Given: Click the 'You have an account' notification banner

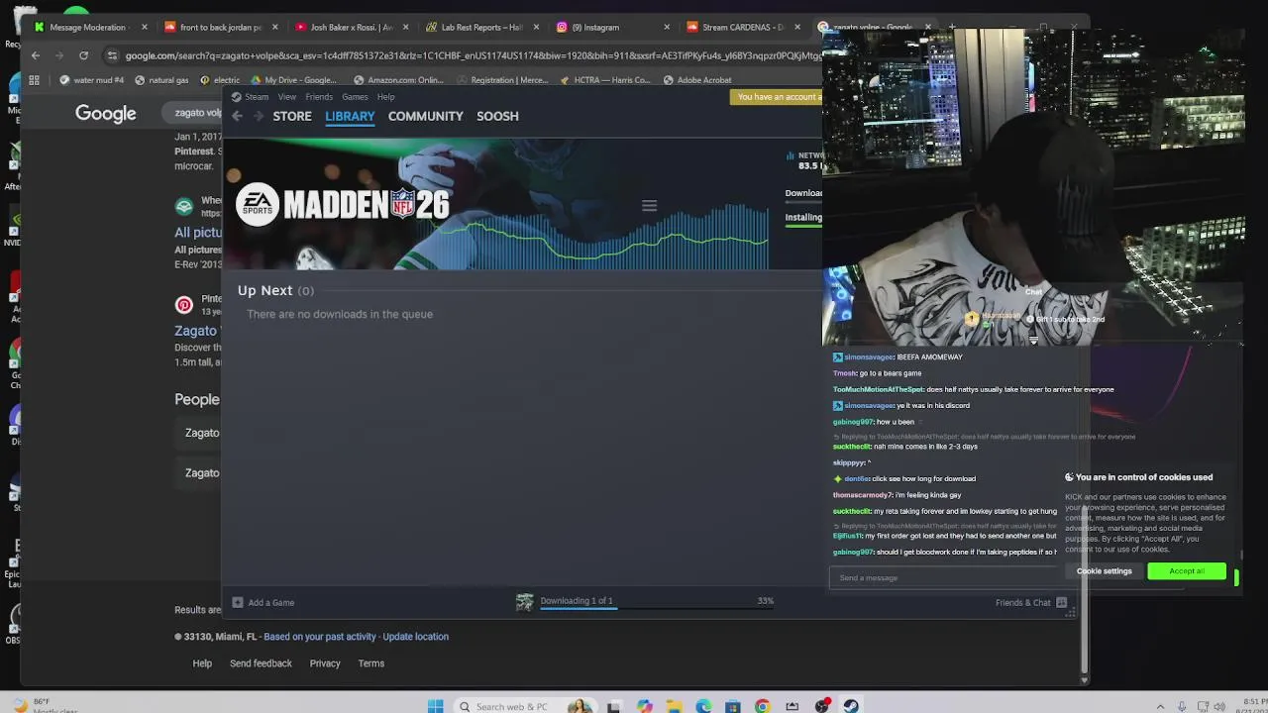Looking at the screenshot, I should coord(778,97).
